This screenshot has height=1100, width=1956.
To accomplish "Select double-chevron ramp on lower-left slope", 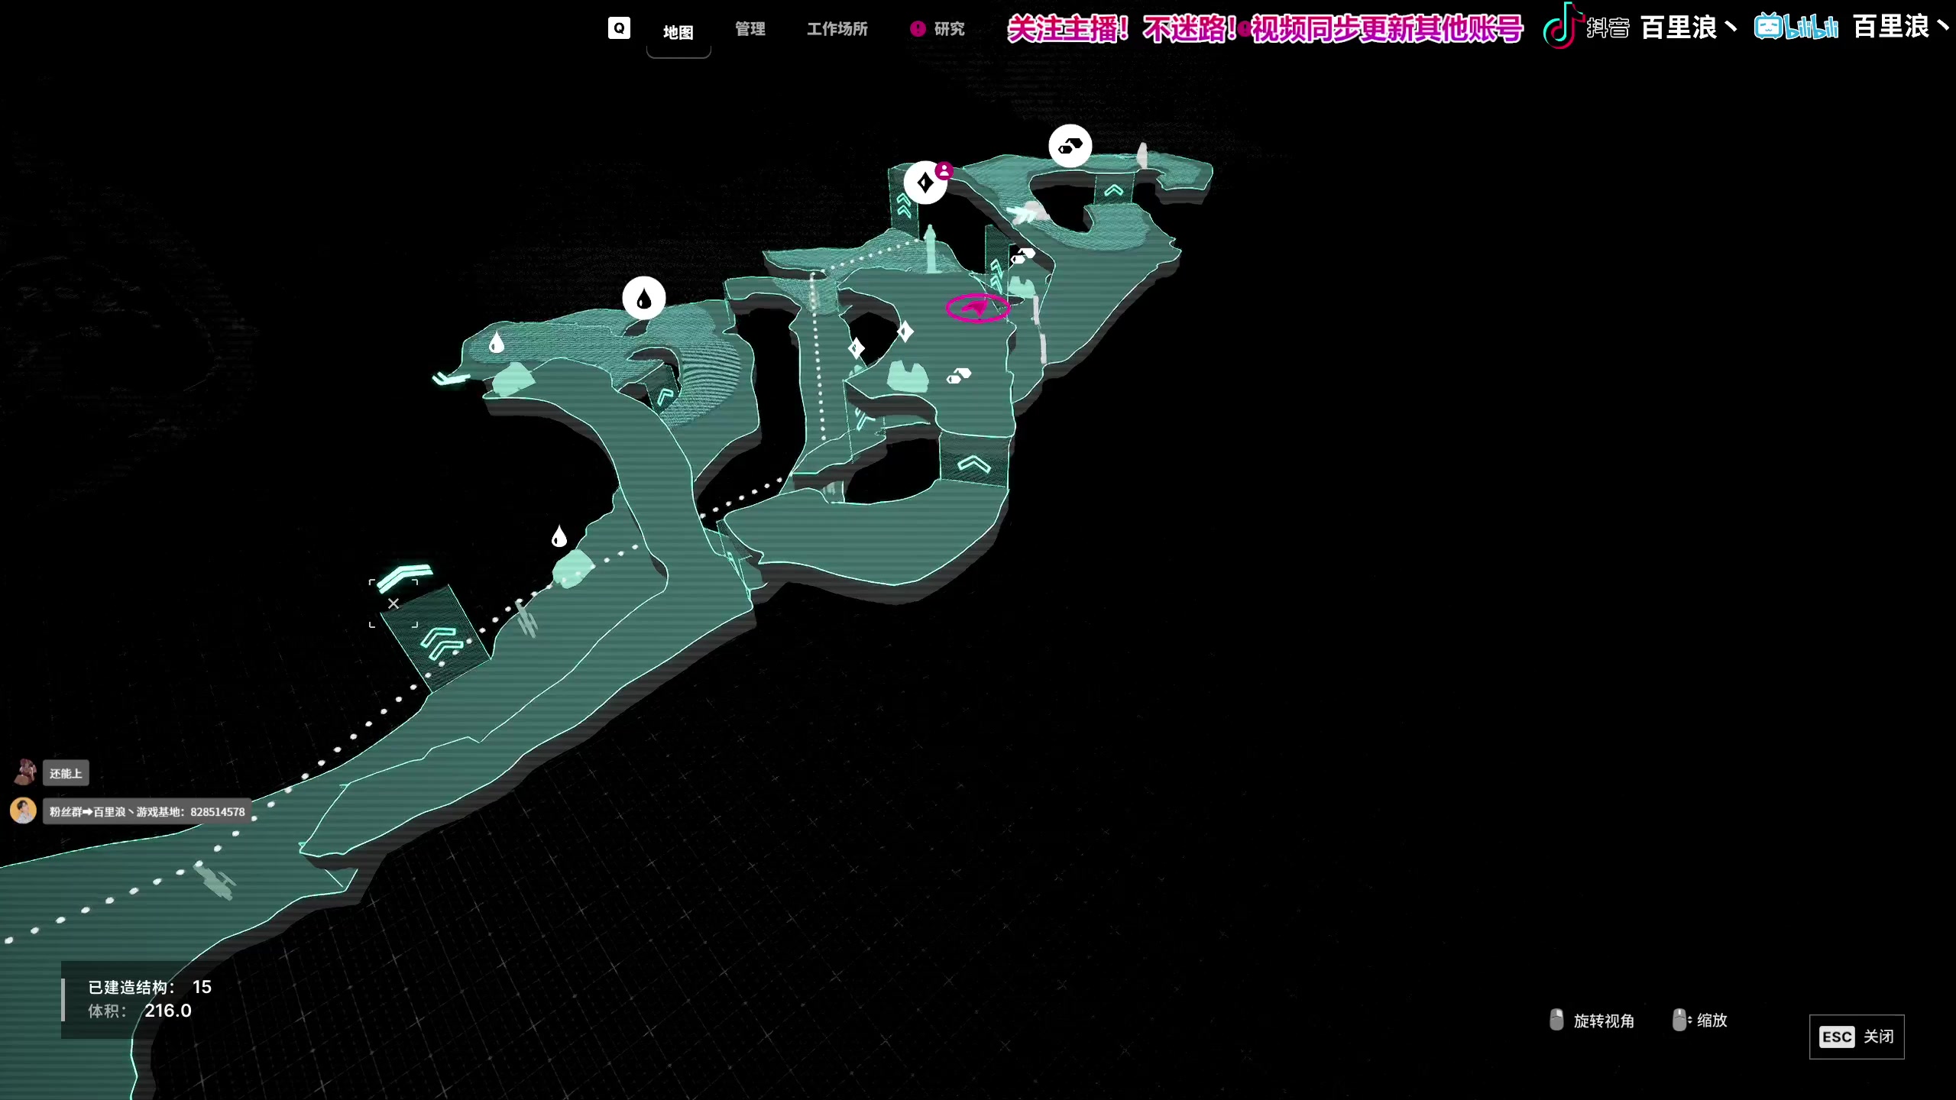I will 436,638.
